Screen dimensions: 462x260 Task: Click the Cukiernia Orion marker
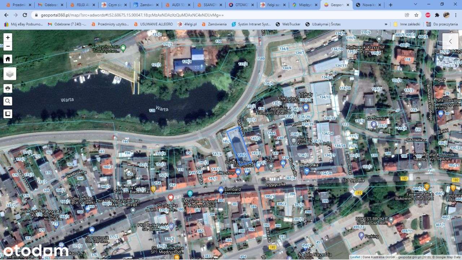point(153,189)
